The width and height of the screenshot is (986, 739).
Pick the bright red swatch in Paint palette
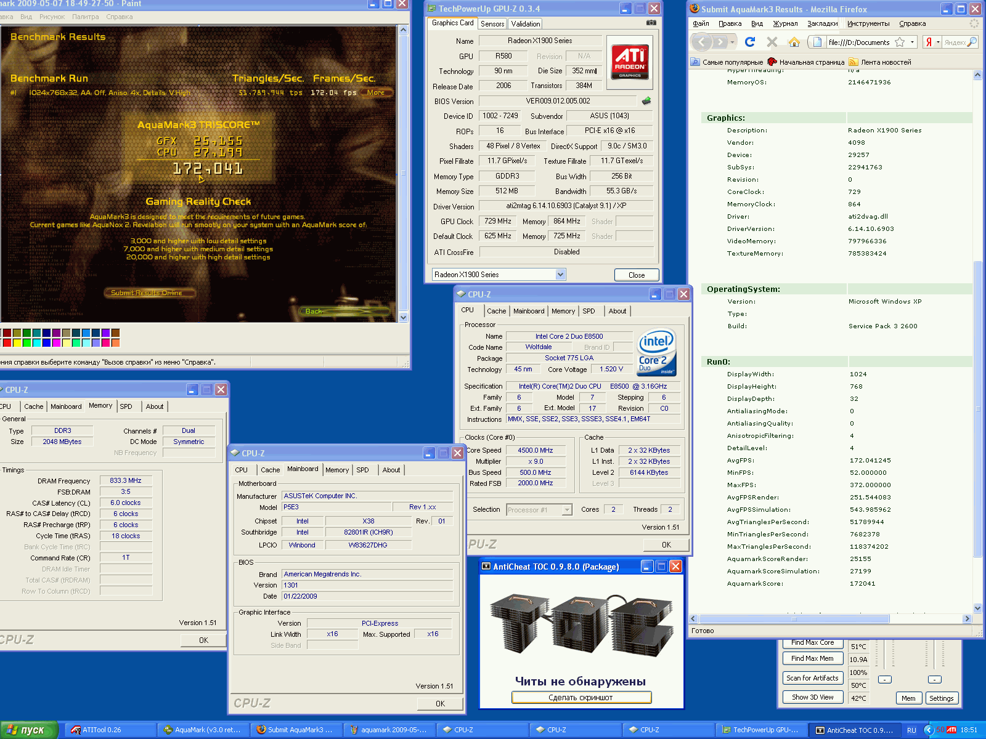point(7,343)
